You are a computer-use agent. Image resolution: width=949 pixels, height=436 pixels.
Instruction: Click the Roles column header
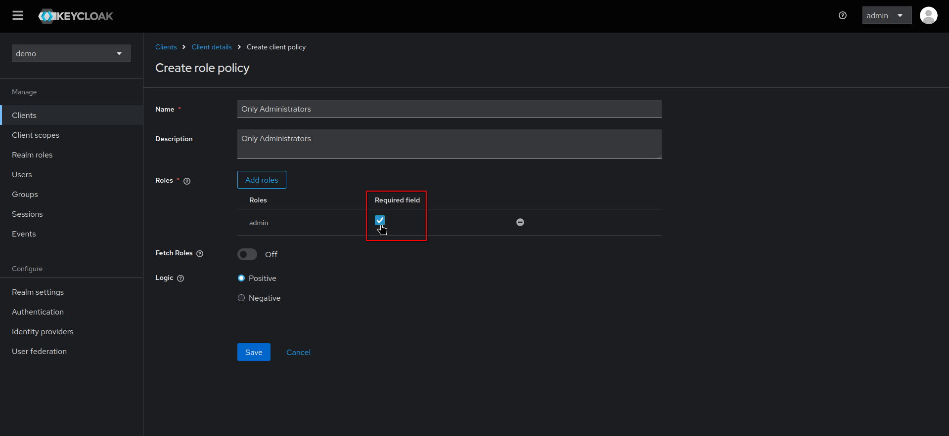tap(258, 200)
